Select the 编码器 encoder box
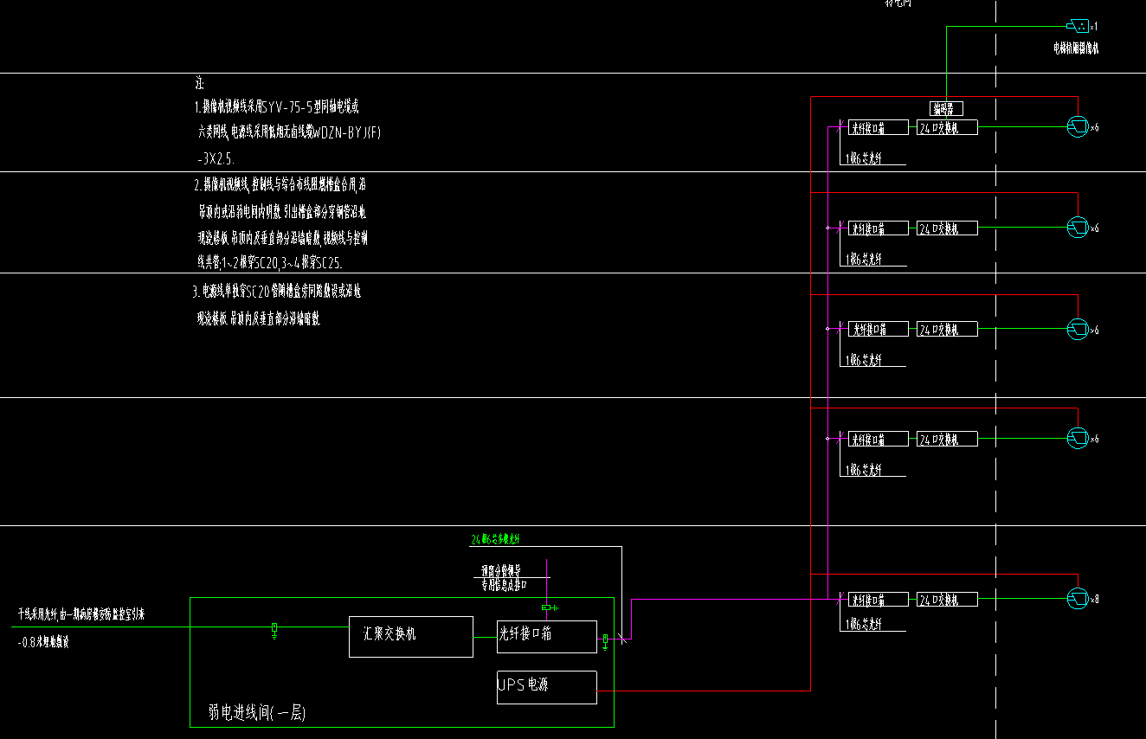 946,109
